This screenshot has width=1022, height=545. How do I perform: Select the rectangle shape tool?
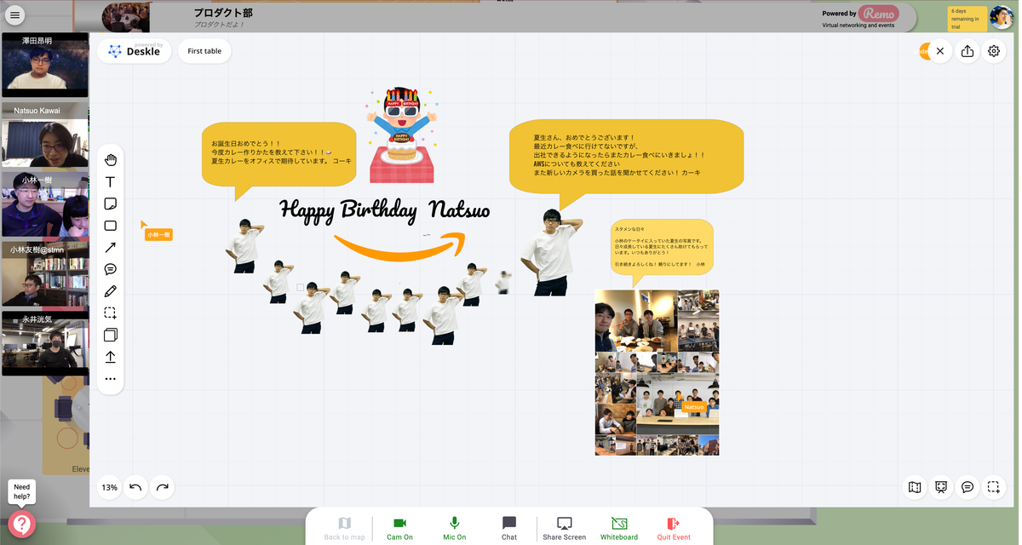pos(110,226)
